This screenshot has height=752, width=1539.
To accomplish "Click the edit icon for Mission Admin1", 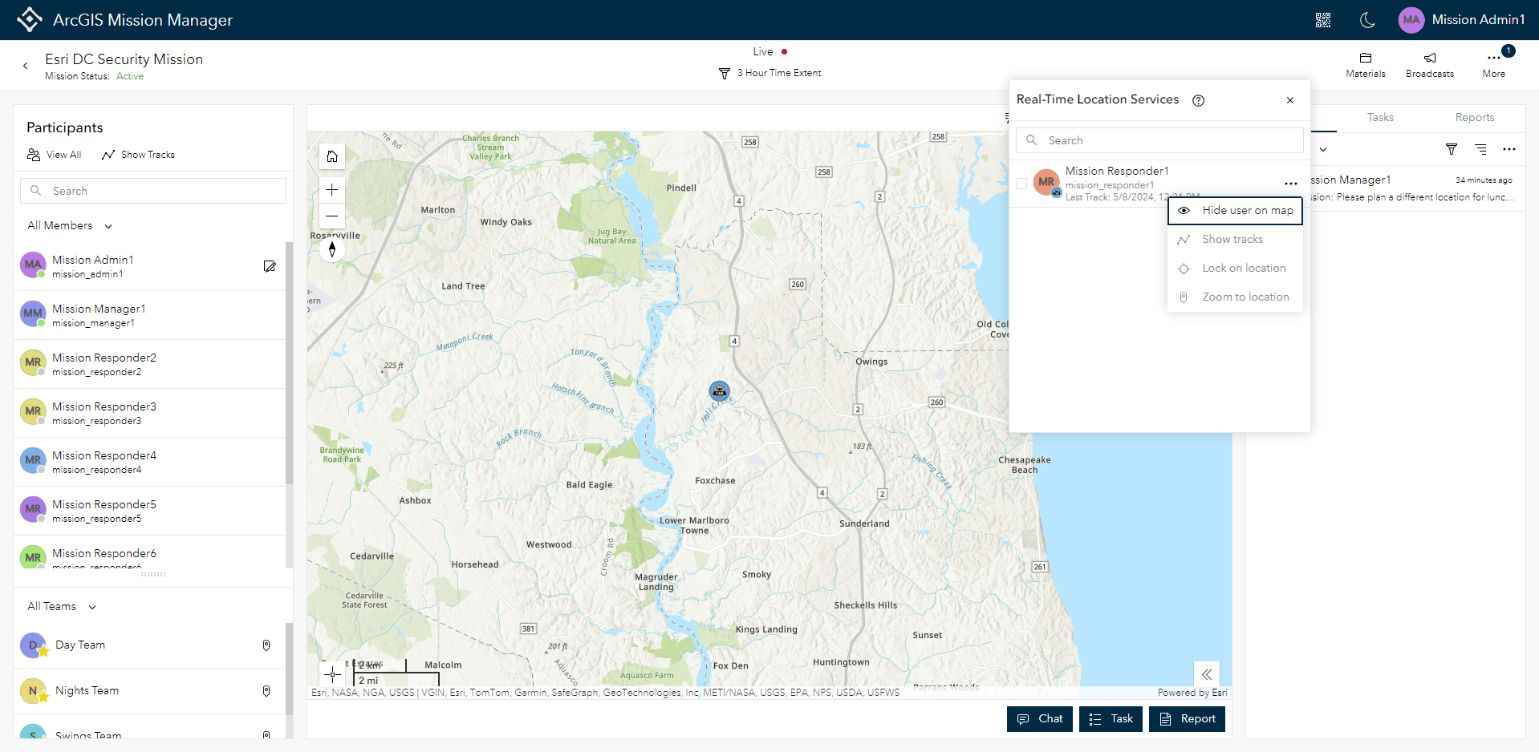I will point(270,266).
